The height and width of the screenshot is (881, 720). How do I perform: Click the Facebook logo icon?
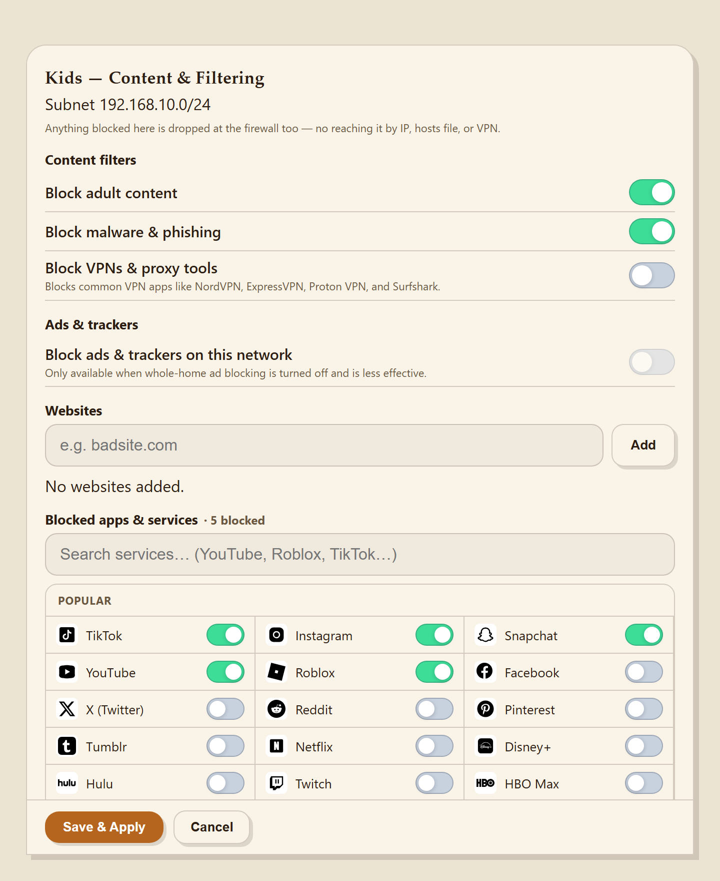pyautogui.click(x=485, y=672)
